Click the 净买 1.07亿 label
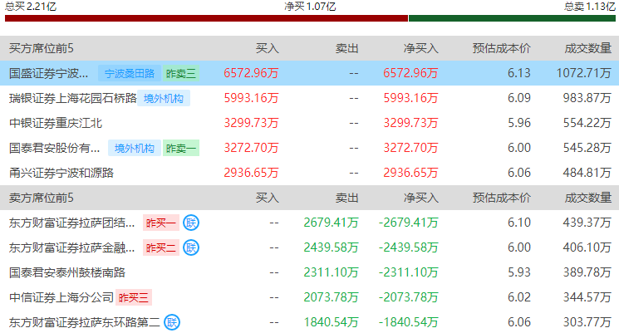The image size is (619, 333). point(310,7)
